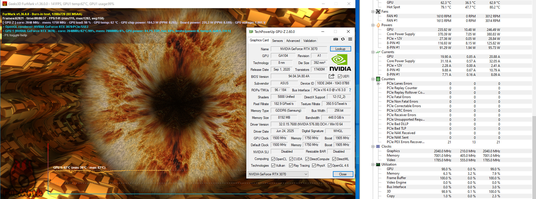The image size is (536, 199).
Task: Click the BIOS Version field 94.04.3A.80.4A
Action: tap(299, 76)
